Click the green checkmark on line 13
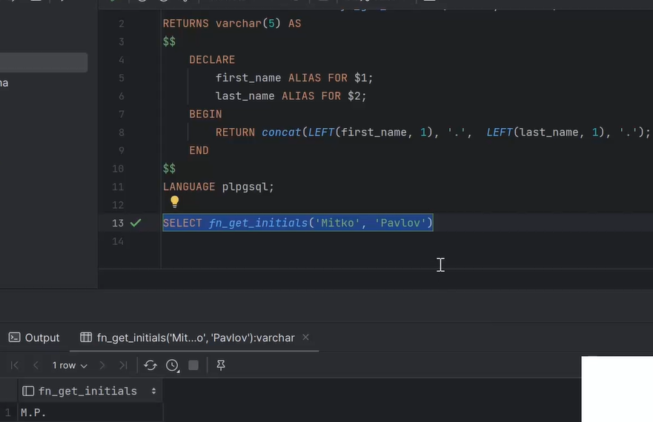 coord(136,223)
